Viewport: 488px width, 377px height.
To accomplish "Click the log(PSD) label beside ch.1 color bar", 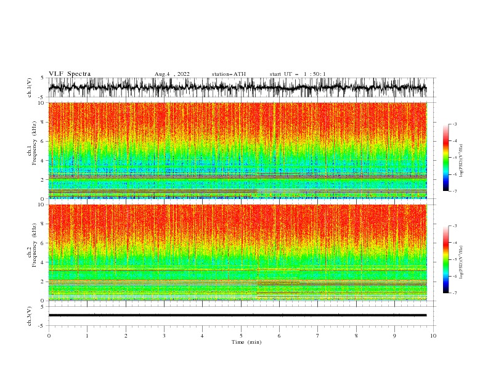I will coord(462,161).
